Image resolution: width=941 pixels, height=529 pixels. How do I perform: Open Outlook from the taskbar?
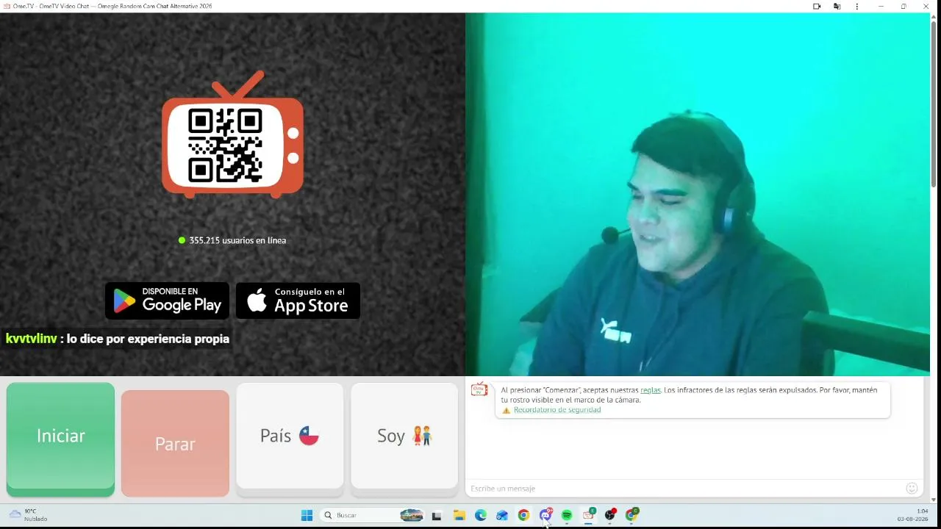tap(502, 516)
